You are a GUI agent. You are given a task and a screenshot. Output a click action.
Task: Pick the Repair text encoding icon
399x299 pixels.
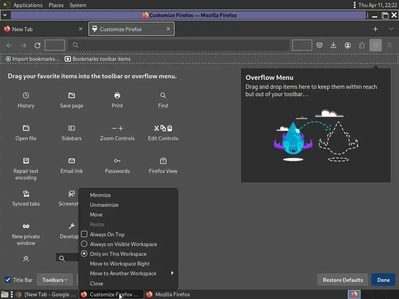click(x=26, y=161)
